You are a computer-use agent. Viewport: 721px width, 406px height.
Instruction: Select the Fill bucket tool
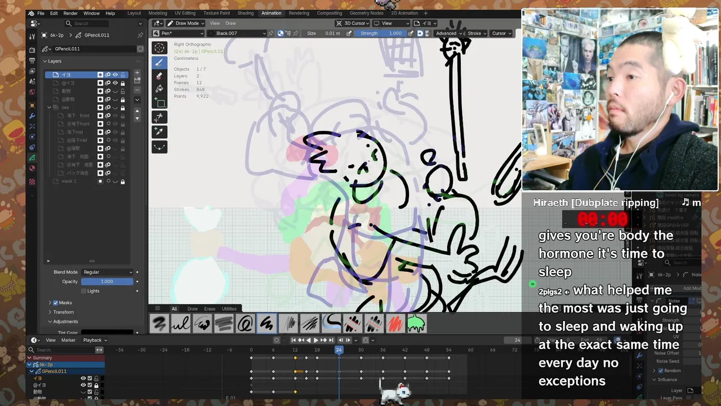point(159,89)
